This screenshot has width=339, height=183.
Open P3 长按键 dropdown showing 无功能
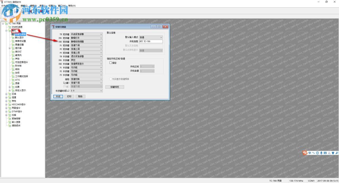(86, 75)
